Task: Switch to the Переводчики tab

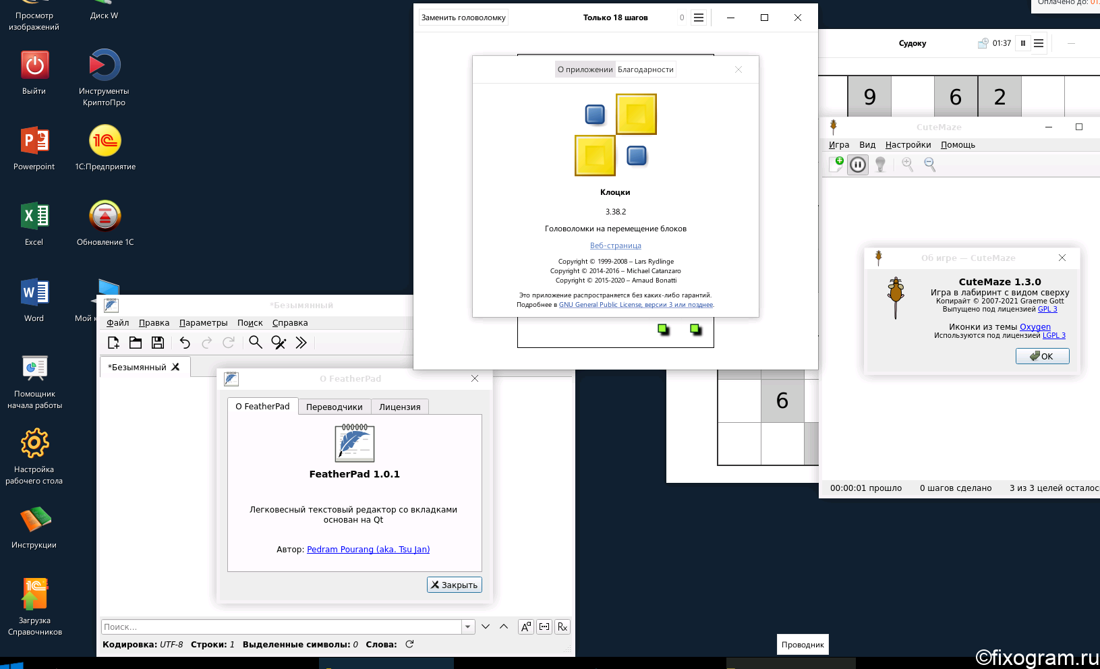Action: coord(335,407)
